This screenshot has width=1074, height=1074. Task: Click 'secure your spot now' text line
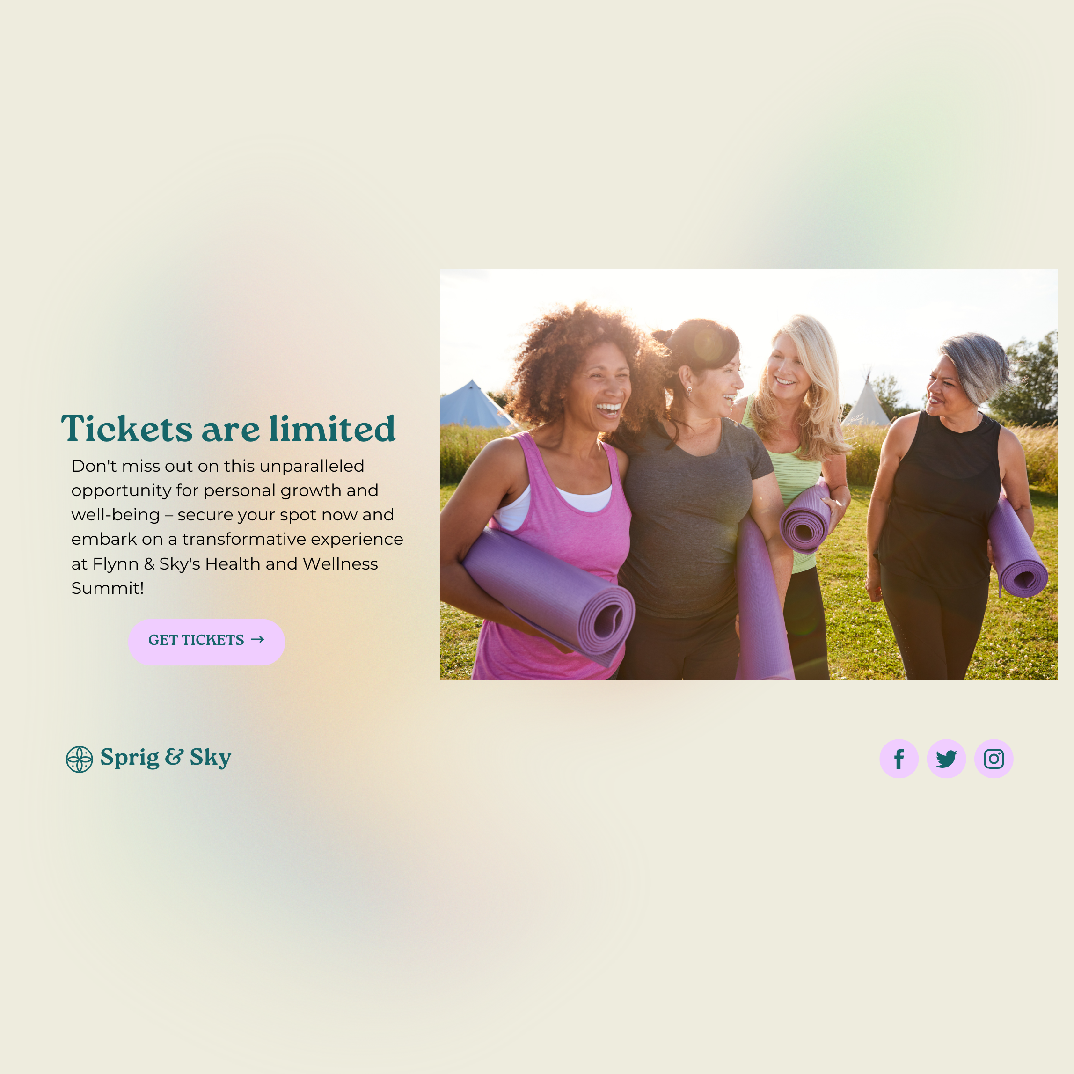233,515
